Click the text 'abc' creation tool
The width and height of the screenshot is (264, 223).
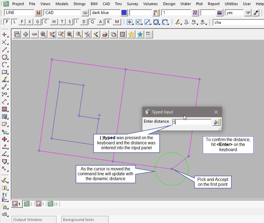(x=4, y=80)
